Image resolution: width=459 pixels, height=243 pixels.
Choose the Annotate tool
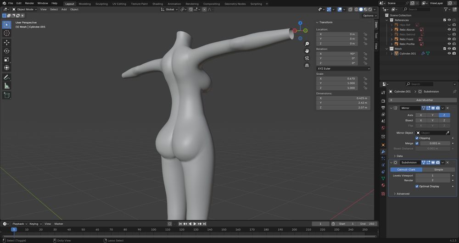6,77
